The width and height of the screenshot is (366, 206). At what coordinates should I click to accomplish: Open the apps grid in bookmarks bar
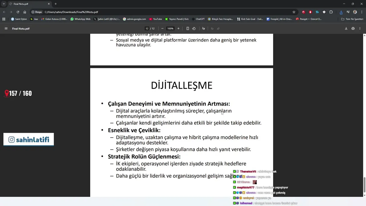point(4,19)
